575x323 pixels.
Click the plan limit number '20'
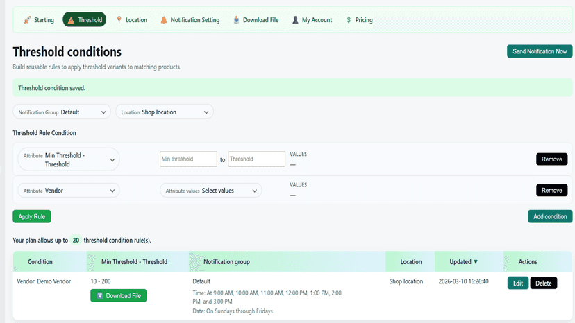[76, 241]
